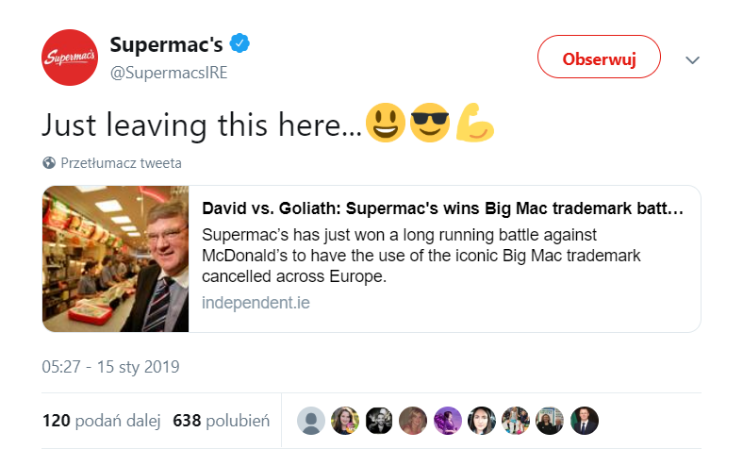Open the Supermac's profile name link
The width and height of the screenshot is (743, 449).
coord(166,44)
